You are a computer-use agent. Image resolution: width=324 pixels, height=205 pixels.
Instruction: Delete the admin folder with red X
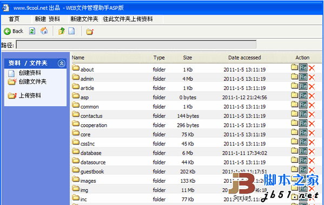(312, 78)
